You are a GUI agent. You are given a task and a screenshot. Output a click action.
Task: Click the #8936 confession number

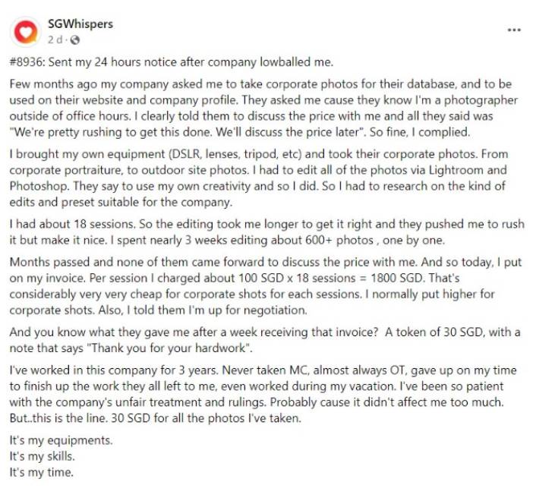(x=27, y=62)
